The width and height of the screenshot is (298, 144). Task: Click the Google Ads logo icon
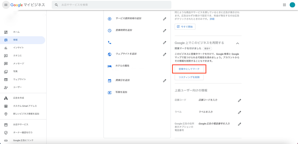click(6, 98)
